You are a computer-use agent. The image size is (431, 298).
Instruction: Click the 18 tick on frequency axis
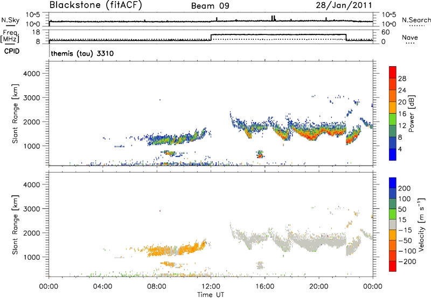(x=36, y=32)
